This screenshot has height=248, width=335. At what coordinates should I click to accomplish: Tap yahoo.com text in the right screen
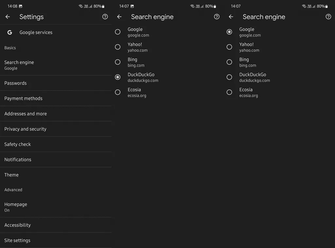[249, 50]
